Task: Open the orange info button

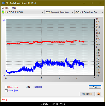Action: point(98,94)
